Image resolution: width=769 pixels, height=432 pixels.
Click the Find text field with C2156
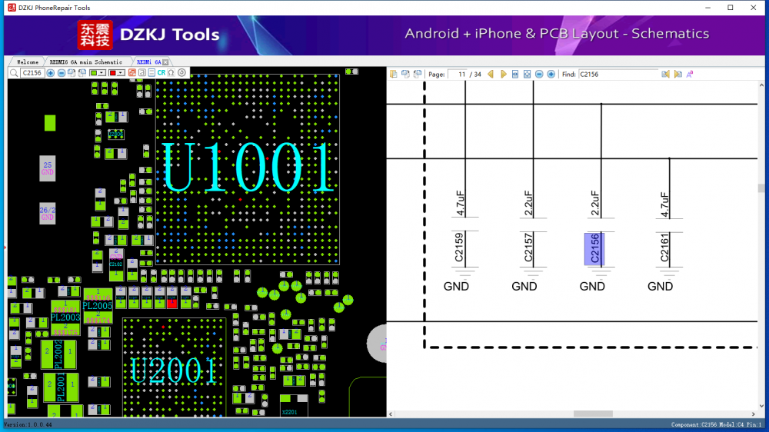(x=618, y=75)
